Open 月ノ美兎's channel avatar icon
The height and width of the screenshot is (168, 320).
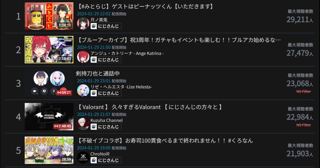[83, 23]
